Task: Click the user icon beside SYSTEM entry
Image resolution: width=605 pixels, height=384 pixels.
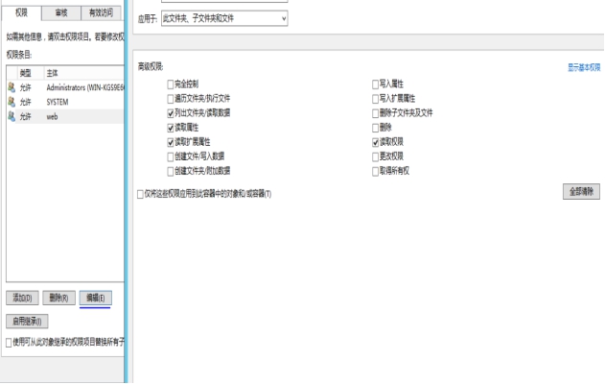Action: 12,102
